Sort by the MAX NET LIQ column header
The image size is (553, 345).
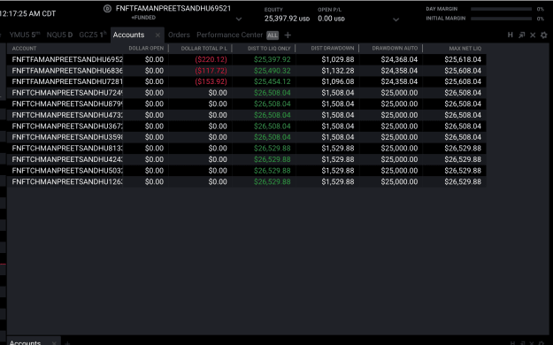tap(465, 49)
